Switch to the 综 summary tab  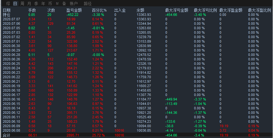(x=8, y=3)
